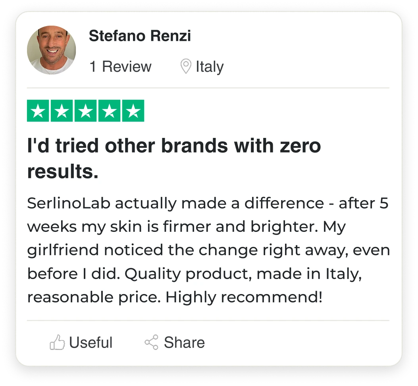This screenshot has height=386, width=418.
Task: Click the word "girlfriend" in the review body
Action: pos(63,250)
